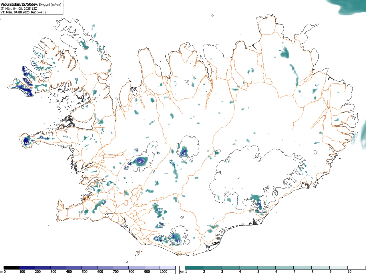
Task: Click the 186 visibility value on the map
Action: (160, 226)
